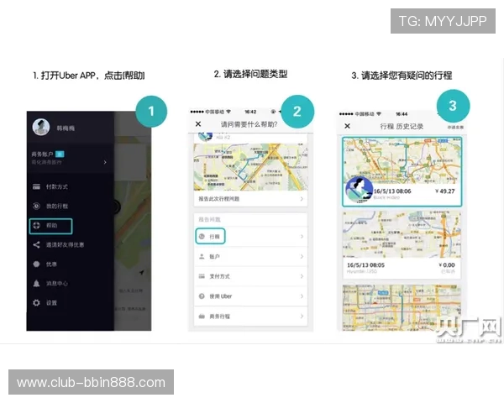504x403 pixels.
Task: Open the chevron on the 支付方式 row
Action: coord(302,276)
